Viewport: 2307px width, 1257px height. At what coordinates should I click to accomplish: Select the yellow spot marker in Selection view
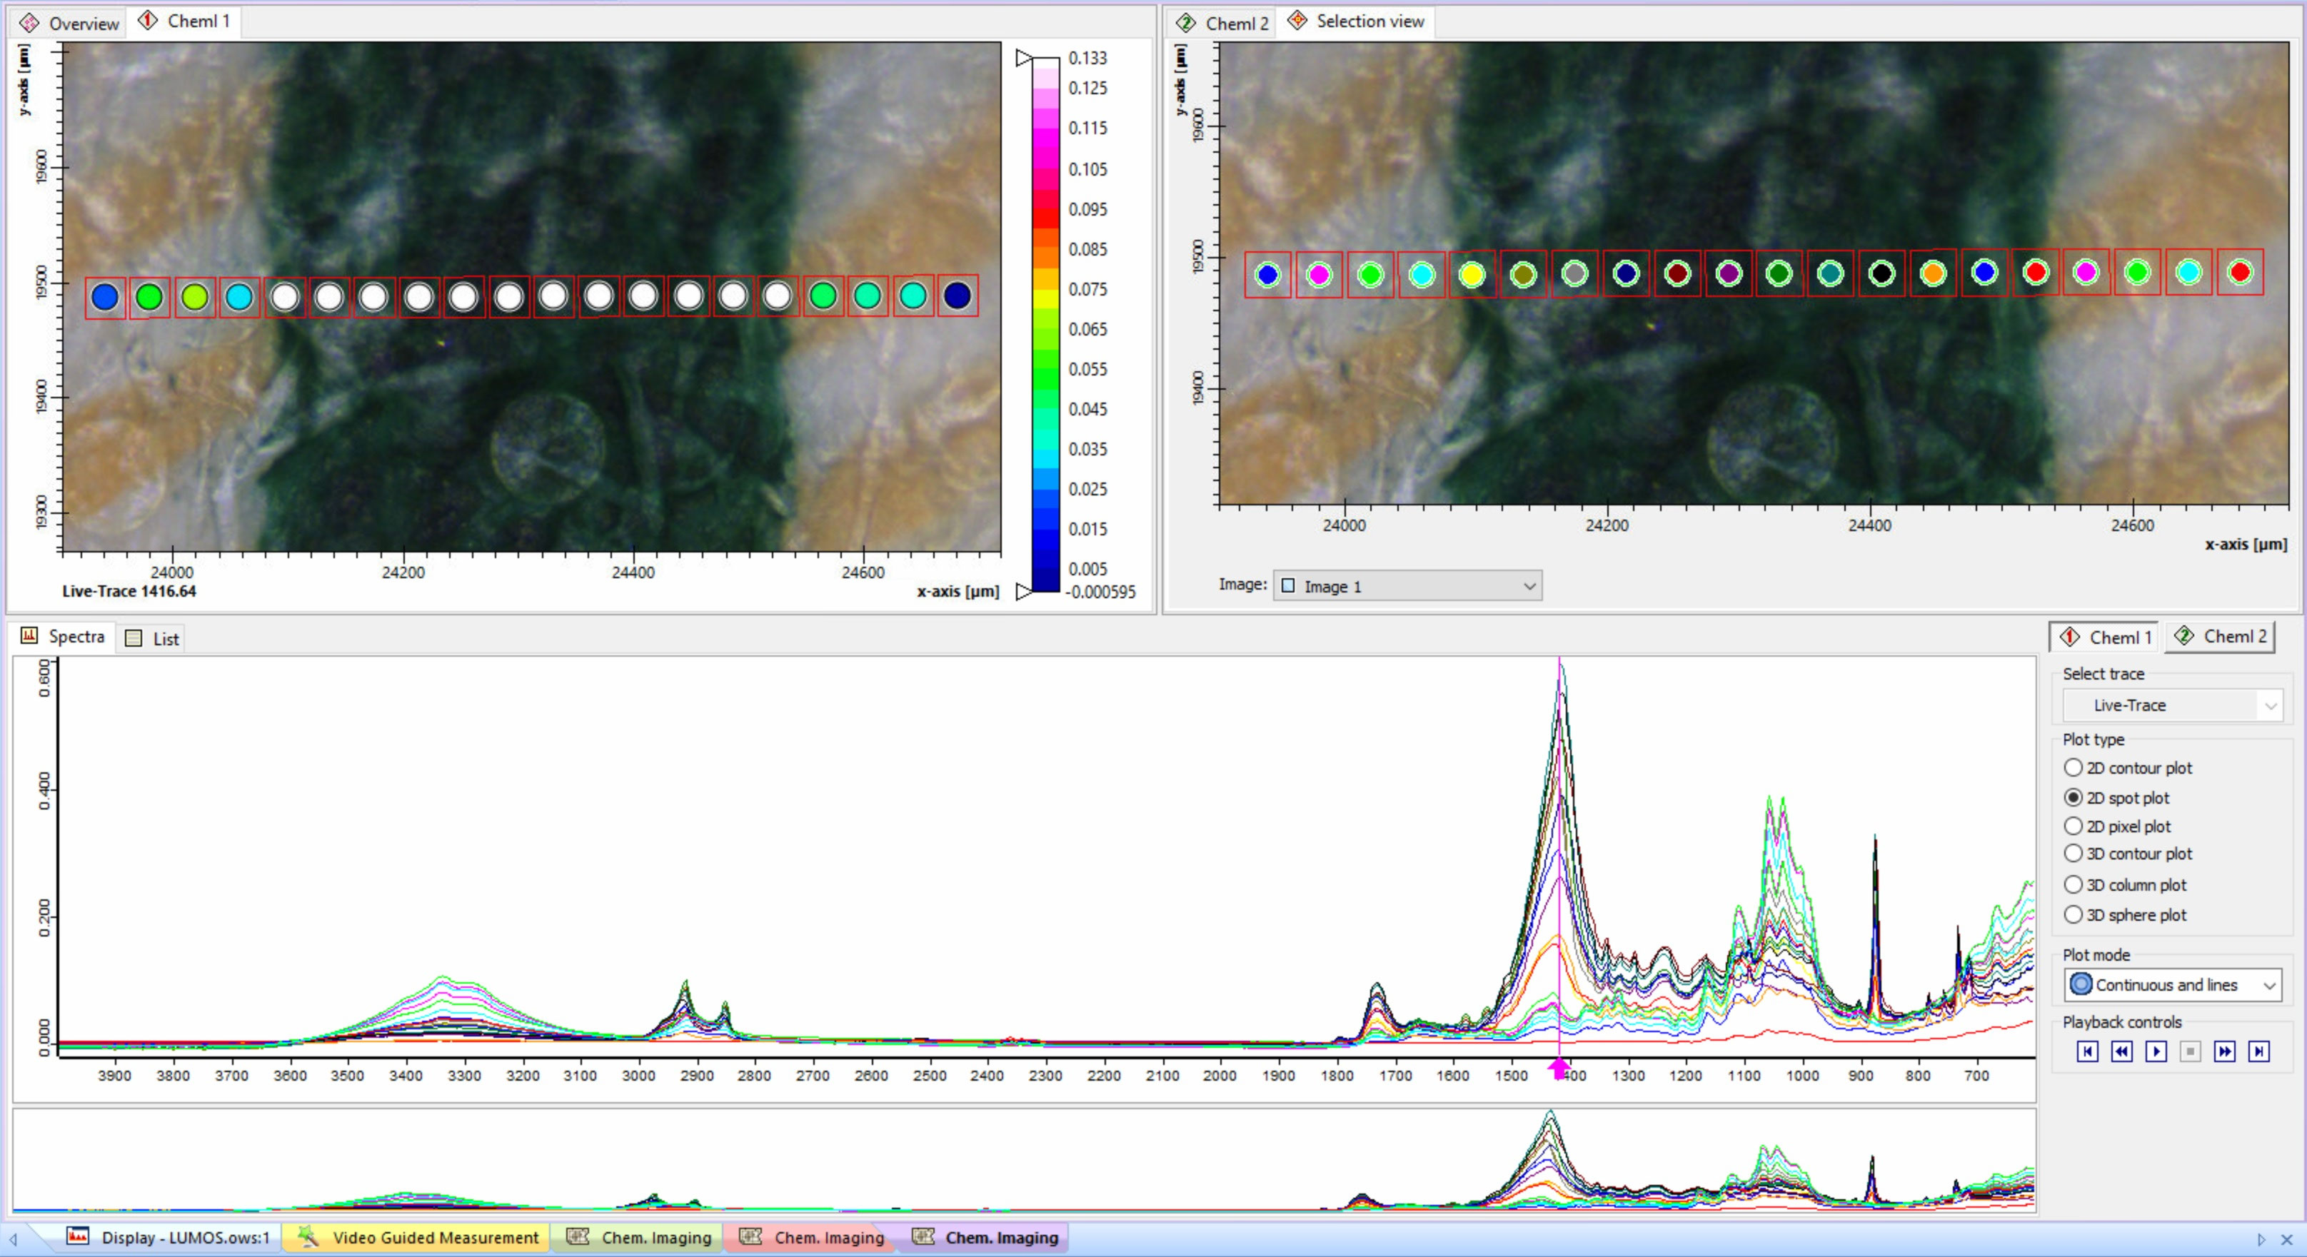click(x=1472, y=276)
